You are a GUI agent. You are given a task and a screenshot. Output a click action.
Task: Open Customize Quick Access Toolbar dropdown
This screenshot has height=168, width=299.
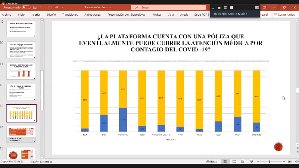(63, 7)
